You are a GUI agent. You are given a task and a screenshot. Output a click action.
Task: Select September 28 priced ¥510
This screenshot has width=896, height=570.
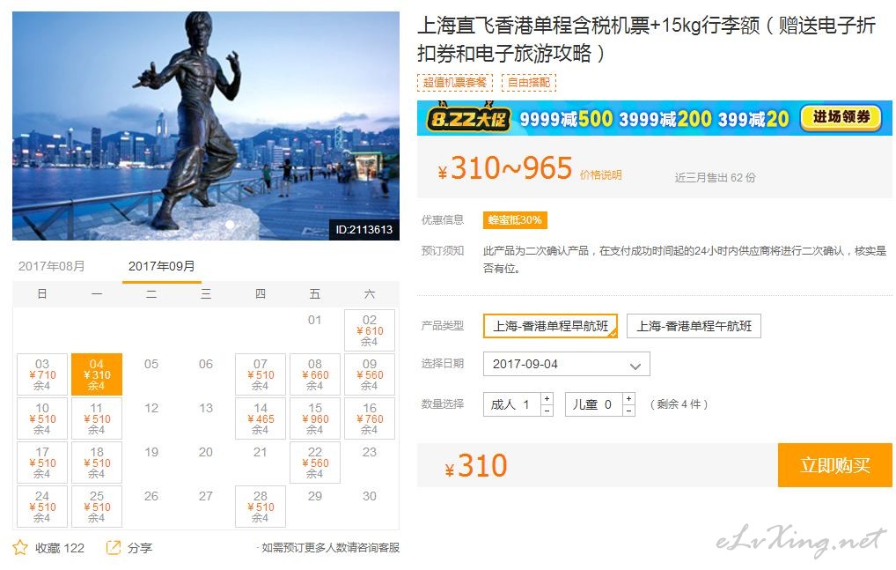tap(261, 507)
